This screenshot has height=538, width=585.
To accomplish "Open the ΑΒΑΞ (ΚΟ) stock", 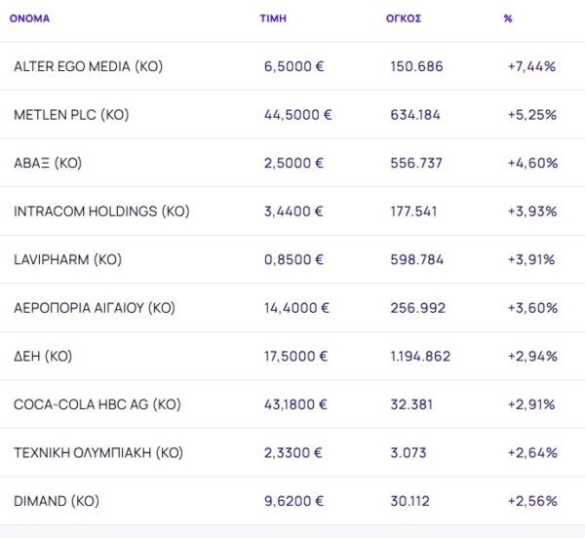I will (x=48, y=163).
